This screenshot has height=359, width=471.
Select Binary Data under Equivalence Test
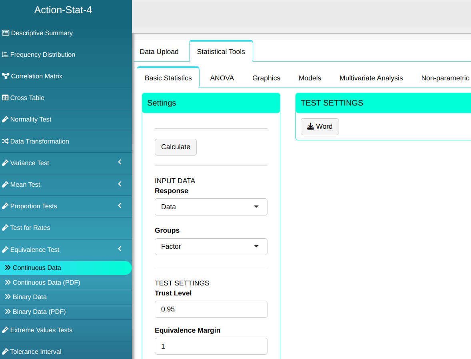coord(30,297)
